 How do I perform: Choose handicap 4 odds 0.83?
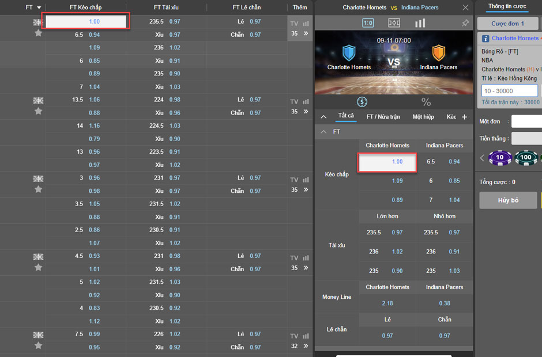[x=95, y=308]
